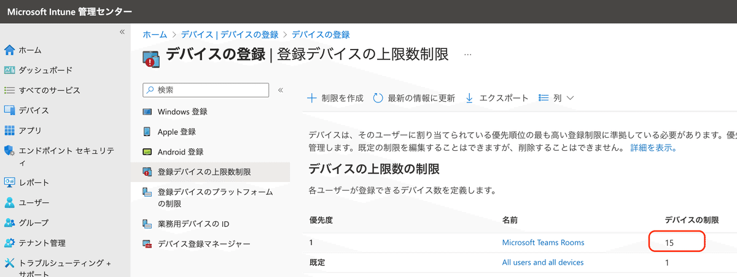Viewport: 737px width, 277px height.
Task: Click the エクスポート download arrow icon
Action: (x=469, y=98)
